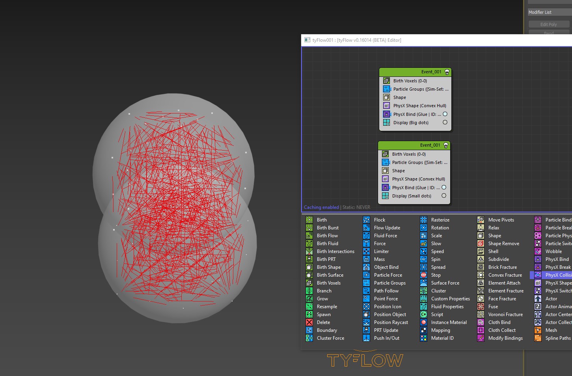The image size is (572, 376).
Task: Click the Edit Poly modifier button
Action: pos(549,24)
